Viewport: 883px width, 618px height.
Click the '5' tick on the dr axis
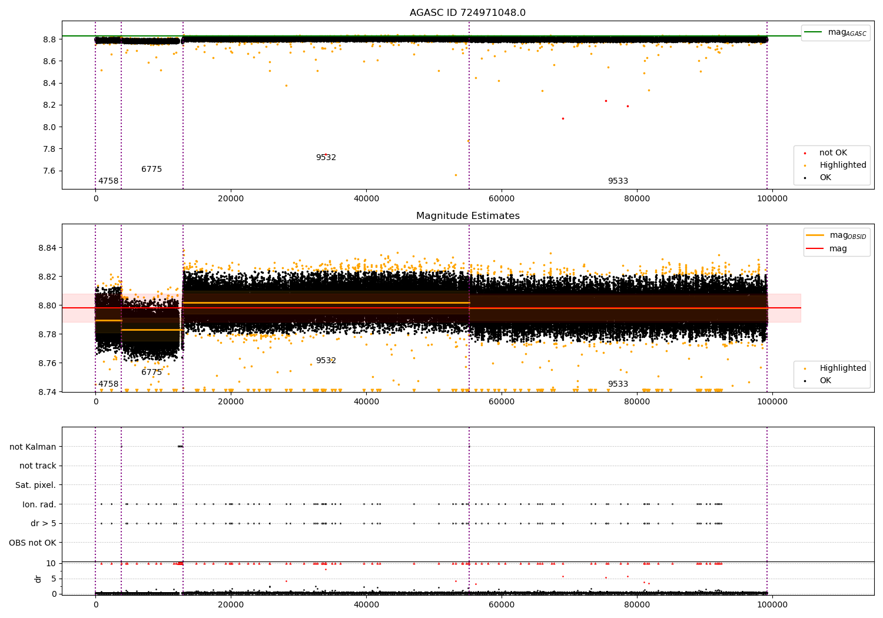point(54,579)
